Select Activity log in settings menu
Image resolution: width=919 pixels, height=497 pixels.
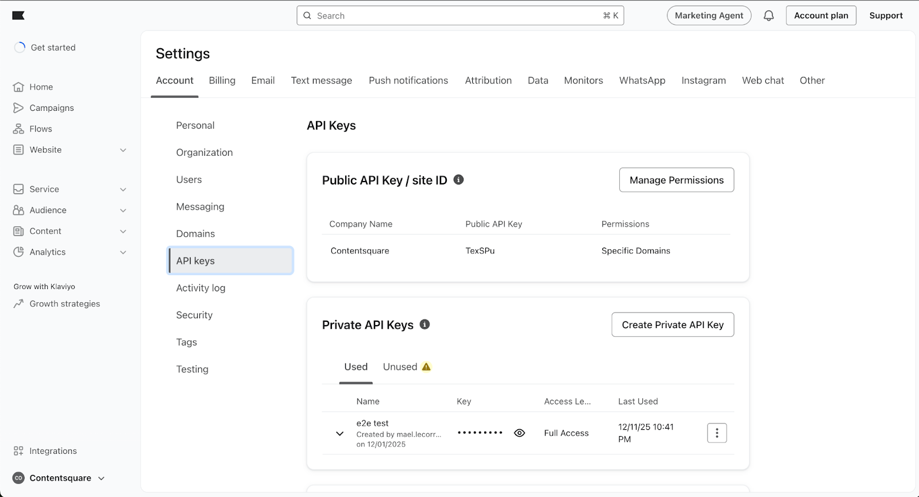point(200,288)
